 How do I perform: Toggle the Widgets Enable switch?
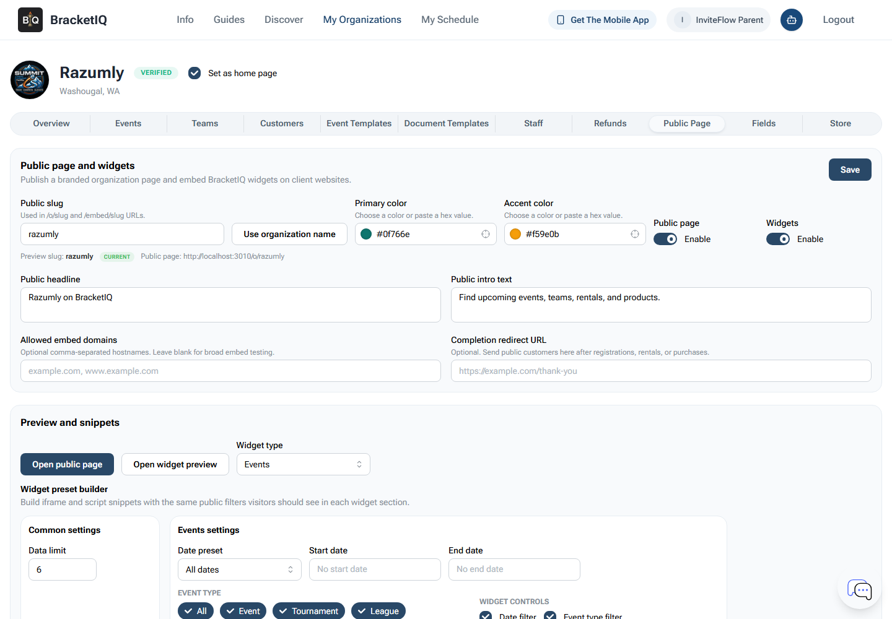point(778,239)
